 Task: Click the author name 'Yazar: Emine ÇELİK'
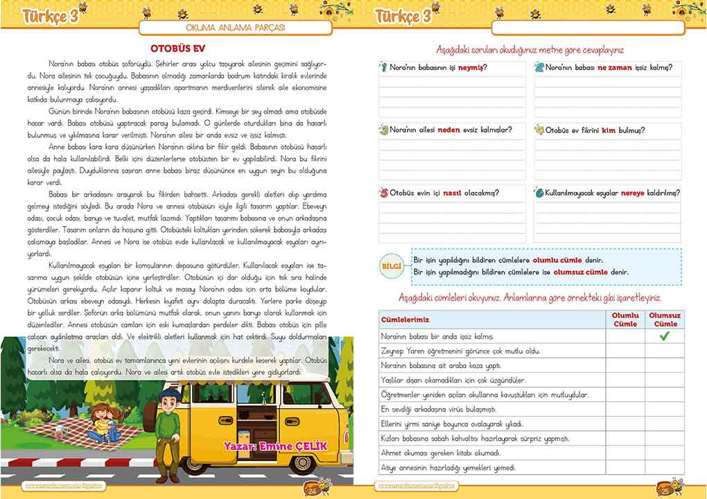pos(274,446)
